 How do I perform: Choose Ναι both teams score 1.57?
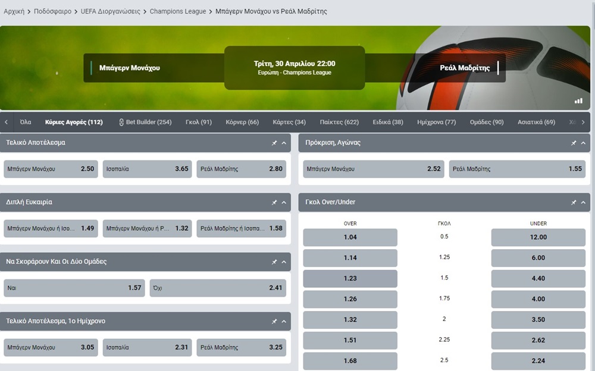tap(74, 288)
